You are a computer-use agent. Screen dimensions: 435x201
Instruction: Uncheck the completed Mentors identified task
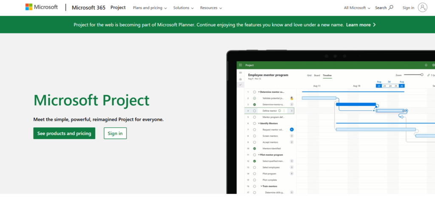[x=254, y=149]
